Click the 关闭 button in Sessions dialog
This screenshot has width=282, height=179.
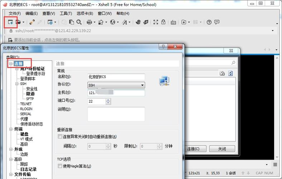point(222,149)
